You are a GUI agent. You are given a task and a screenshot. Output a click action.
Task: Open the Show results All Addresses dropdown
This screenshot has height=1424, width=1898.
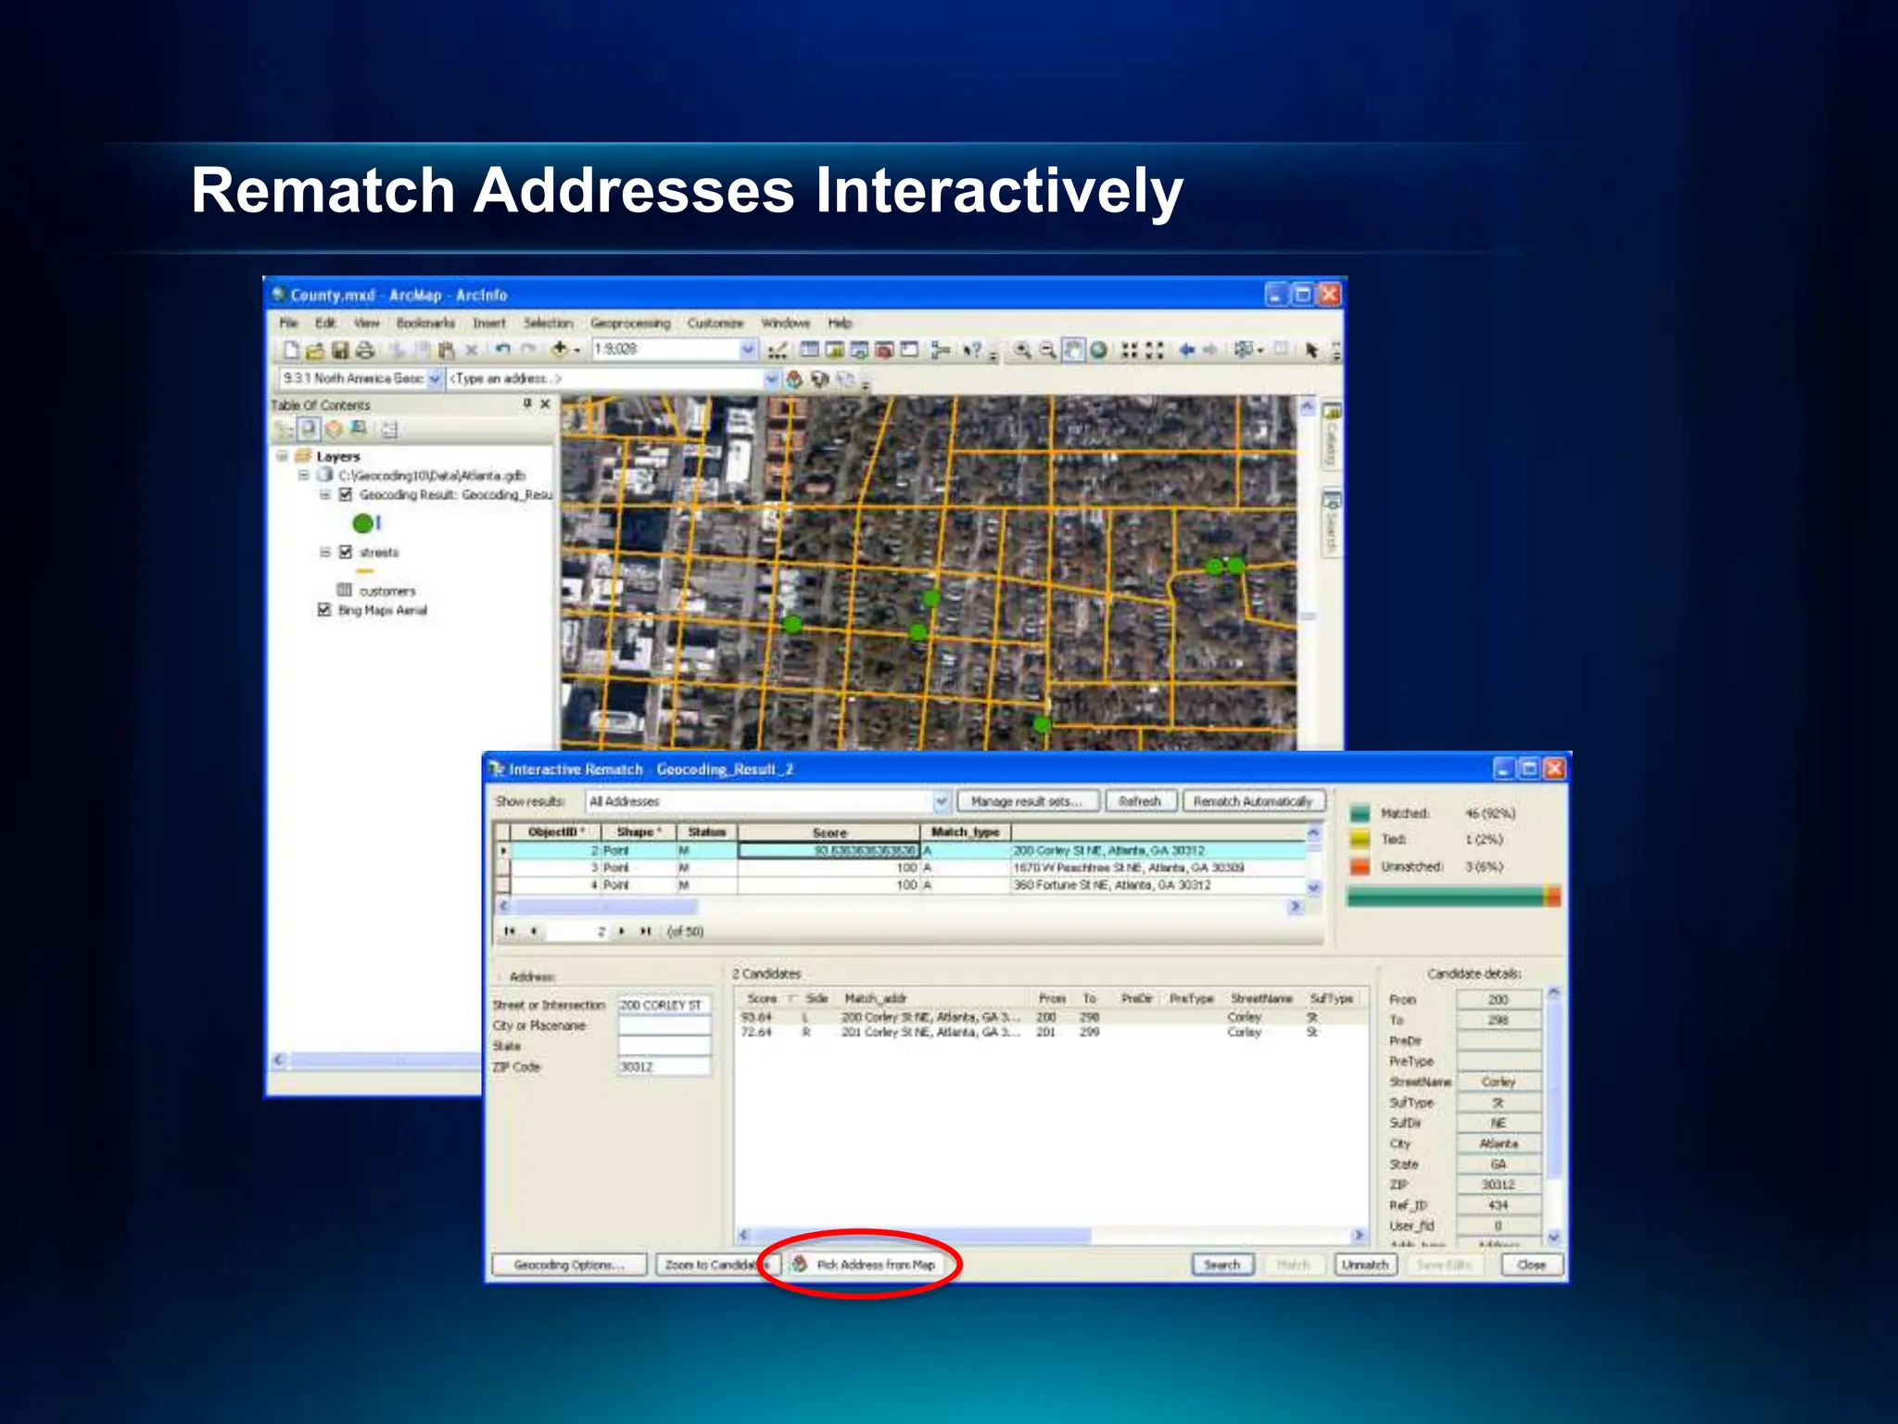tap(941, 801)
